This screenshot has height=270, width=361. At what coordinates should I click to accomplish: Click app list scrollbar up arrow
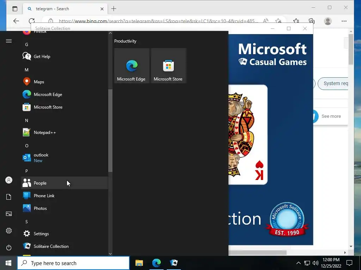110,33
